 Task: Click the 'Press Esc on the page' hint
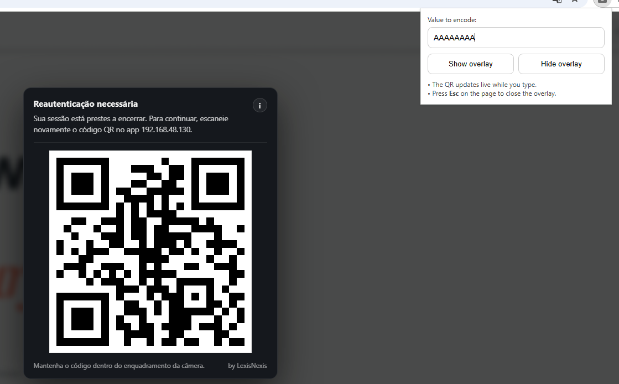click(492, 94)
